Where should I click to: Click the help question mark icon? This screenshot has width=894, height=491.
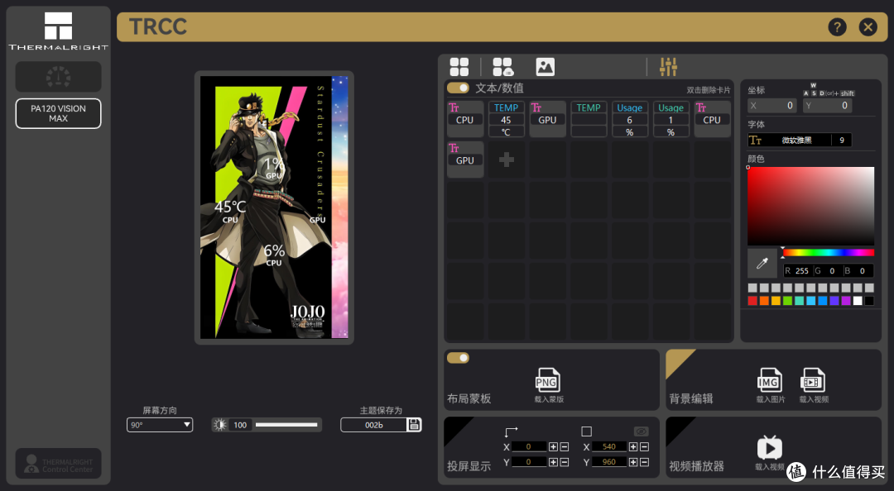pos(837,26)
